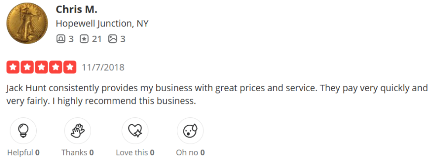Click the photos count image icon
This screenshot has height=163, width=447.
click(113, 39)
